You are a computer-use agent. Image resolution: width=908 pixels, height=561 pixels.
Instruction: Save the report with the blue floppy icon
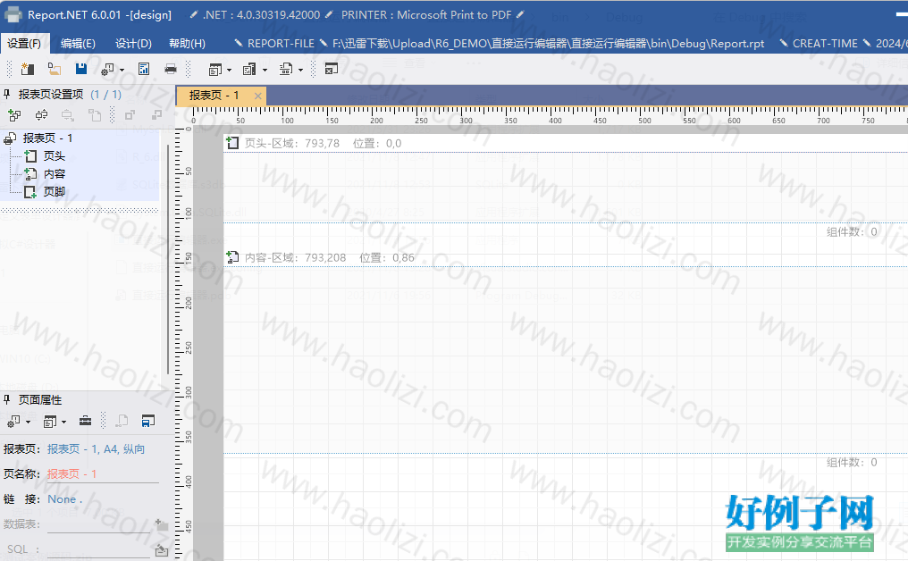pos(81,69)
